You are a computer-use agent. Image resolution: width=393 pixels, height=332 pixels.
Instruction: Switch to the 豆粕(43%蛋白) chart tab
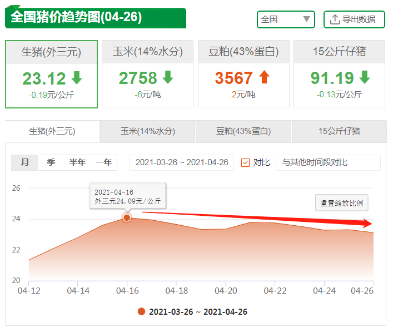[243, 131]
